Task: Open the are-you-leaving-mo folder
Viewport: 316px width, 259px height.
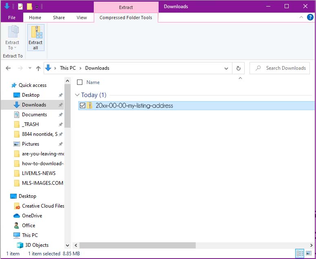Action: [43, 154]
